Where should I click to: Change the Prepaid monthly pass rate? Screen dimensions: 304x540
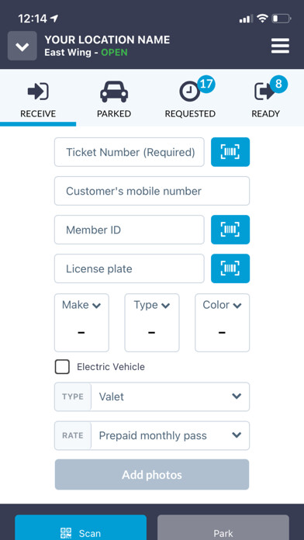tap(152, 435)
